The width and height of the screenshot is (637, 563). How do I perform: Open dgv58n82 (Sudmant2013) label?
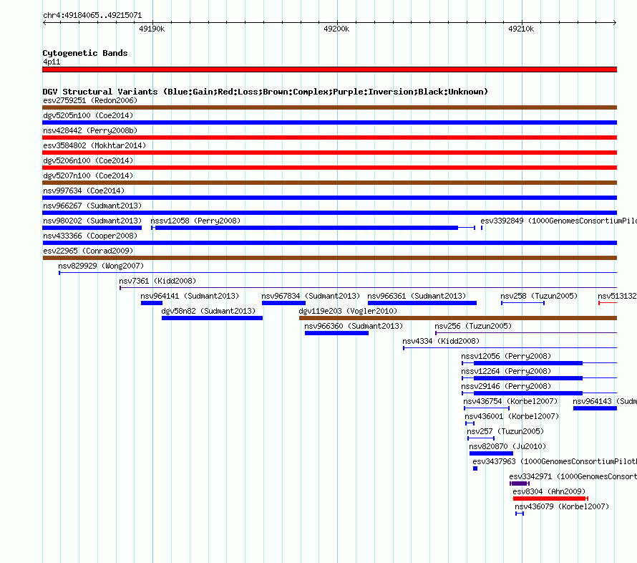click(208, 311)
